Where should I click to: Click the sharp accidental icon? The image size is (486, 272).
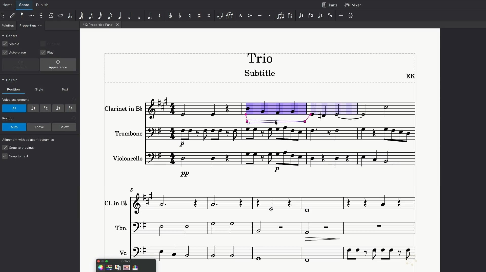pyautogui.click(x=199, y=16)
